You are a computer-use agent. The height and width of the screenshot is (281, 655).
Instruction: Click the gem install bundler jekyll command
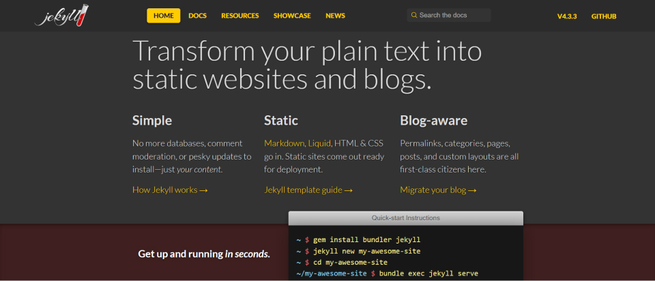tap(367, 240)
